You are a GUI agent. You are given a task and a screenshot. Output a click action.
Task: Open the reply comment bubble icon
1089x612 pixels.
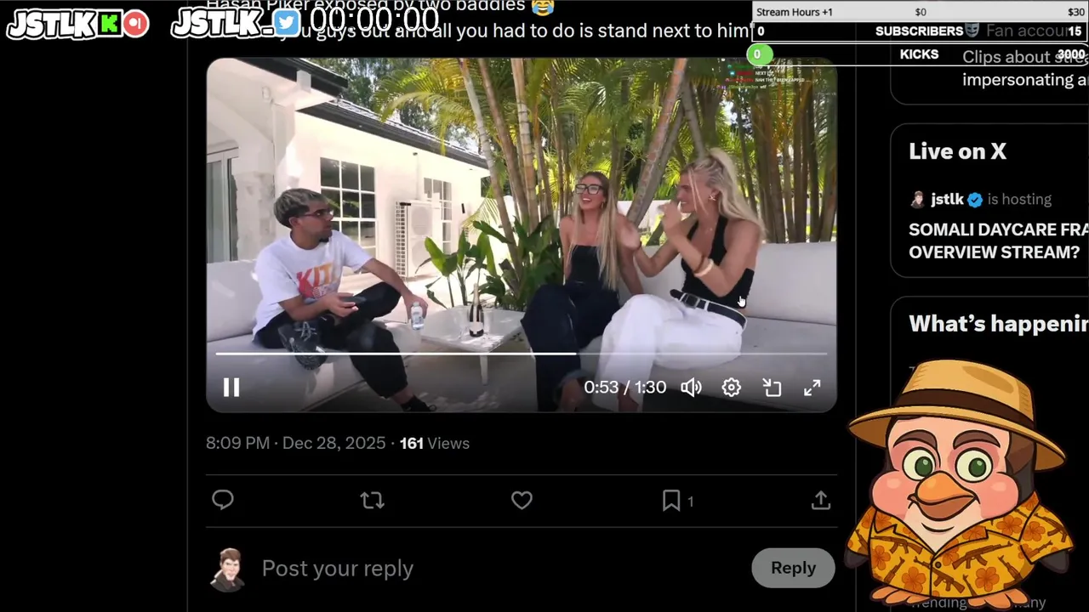coord(223,500)
